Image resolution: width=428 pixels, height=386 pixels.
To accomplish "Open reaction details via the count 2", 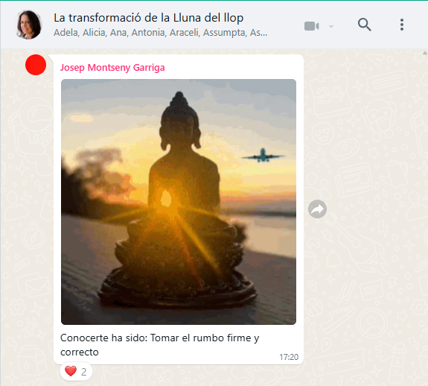I will point(84,372).
